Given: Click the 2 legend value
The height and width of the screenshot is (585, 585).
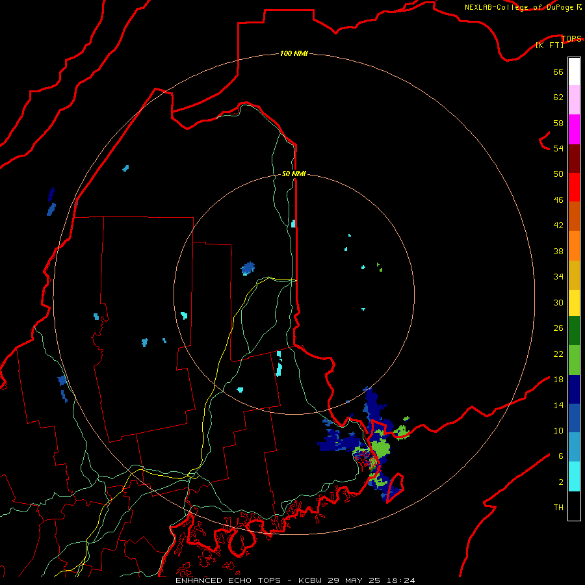Looking at the screenshot, I should 561,482.
